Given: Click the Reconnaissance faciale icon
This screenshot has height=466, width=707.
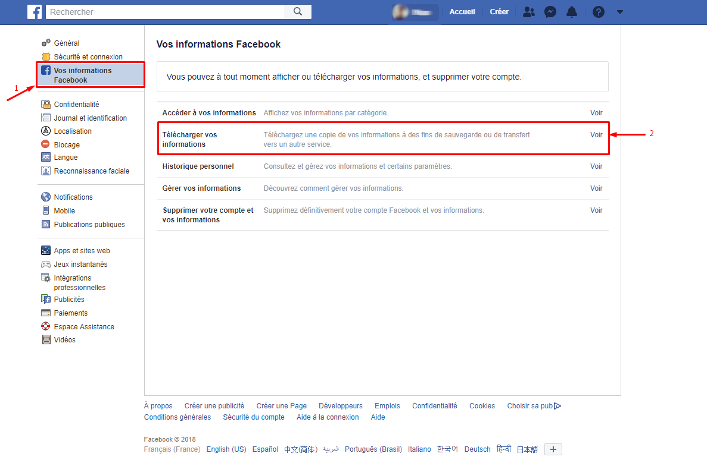Looking at the screenshot, I should tap(46, 171).
